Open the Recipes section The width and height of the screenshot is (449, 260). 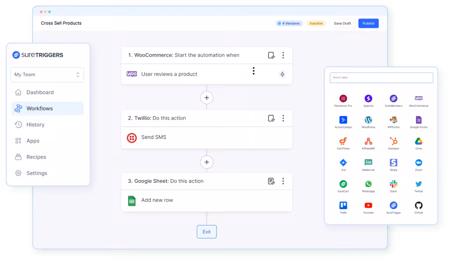click(x=37, y=157)
